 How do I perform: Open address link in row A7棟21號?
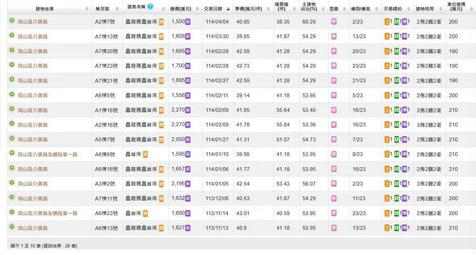point(32,81)
